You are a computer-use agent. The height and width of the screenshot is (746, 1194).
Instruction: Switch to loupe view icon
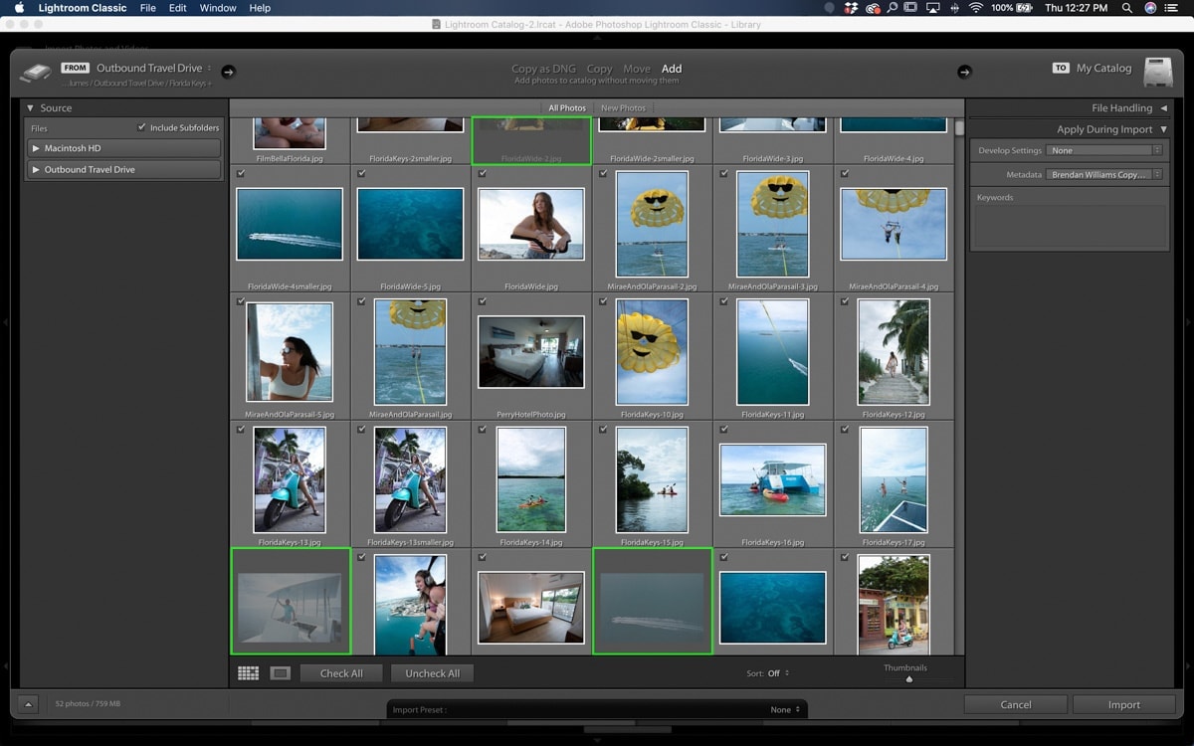(281, 673)
